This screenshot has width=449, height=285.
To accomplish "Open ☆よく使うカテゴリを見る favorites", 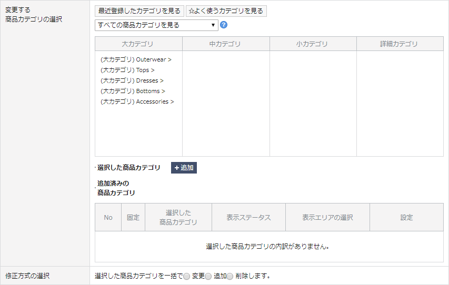I will click(x=226, y=11).
